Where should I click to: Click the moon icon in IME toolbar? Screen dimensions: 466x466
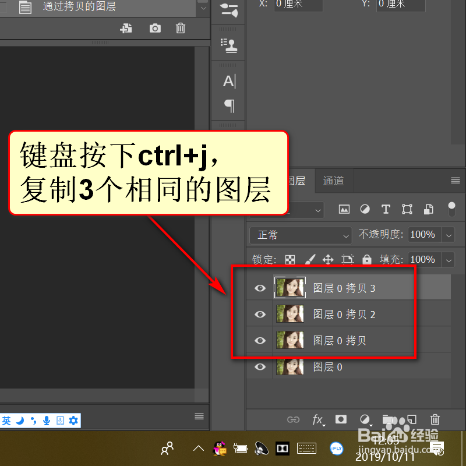(x=20, y=421)
